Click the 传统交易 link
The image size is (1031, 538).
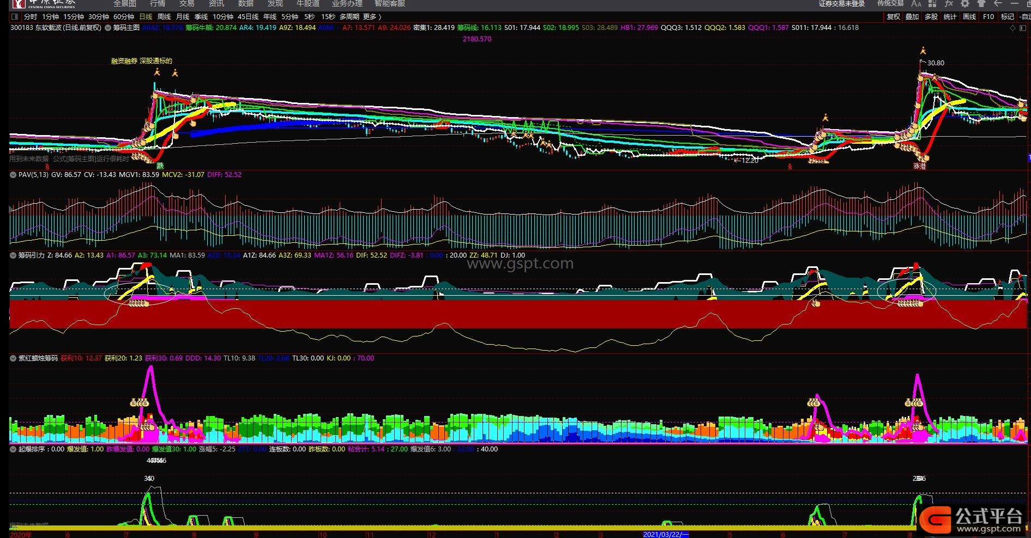(x=890, y=4)
